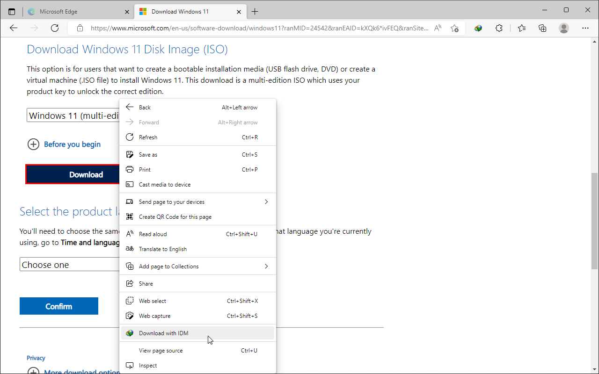Screen dimensions: 599x374
Task: Click the Download Windows 11 Disk Image heading
Action: tap(127, 49)
